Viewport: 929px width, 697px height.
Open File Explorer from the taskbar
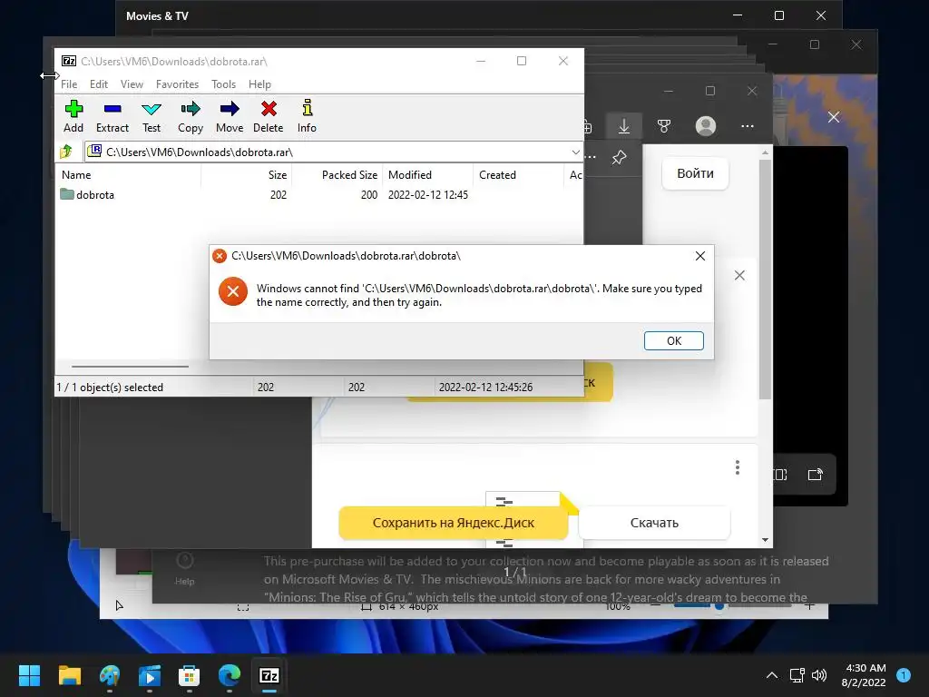[x=69, y=675]
